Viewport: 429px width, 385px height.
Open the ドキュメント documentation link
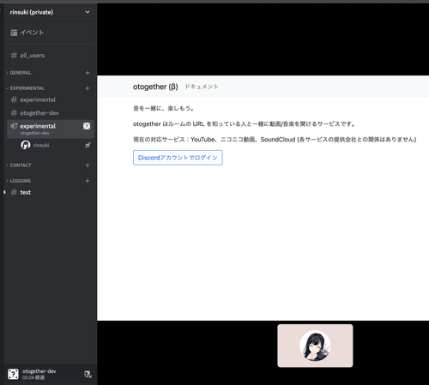point(202,87)
